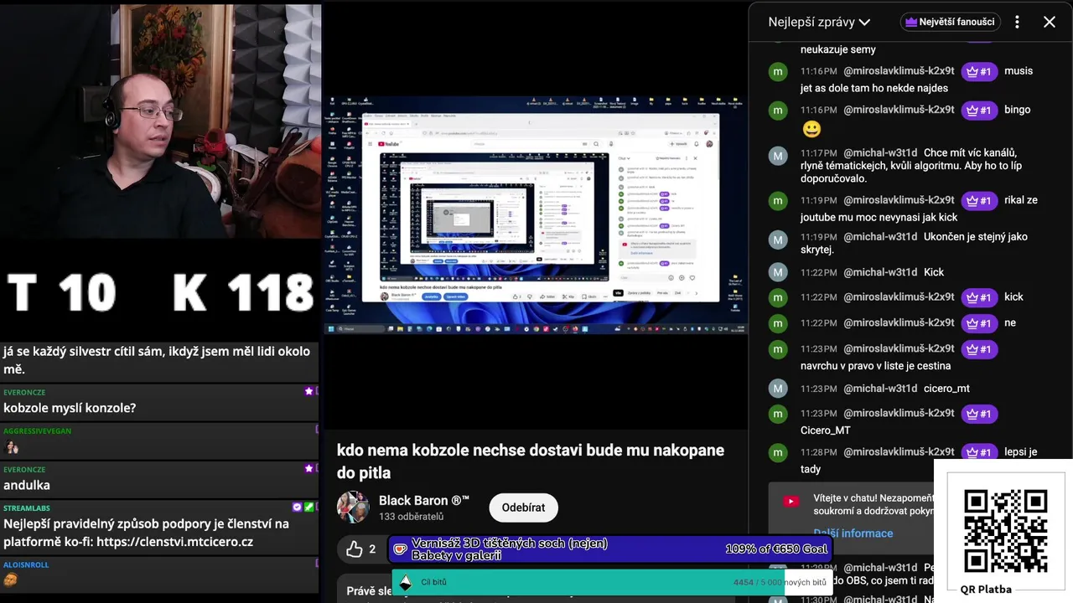The height and width of the screenshot is (603, 1073).
Task: Click @michal-w3t1d username on the 11:17 PM message
Action: [880, 152]
